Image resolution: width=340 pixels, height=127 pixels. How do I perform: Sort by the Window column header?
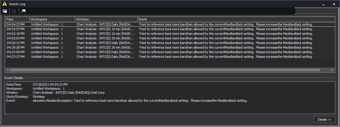tap(106, 19)
